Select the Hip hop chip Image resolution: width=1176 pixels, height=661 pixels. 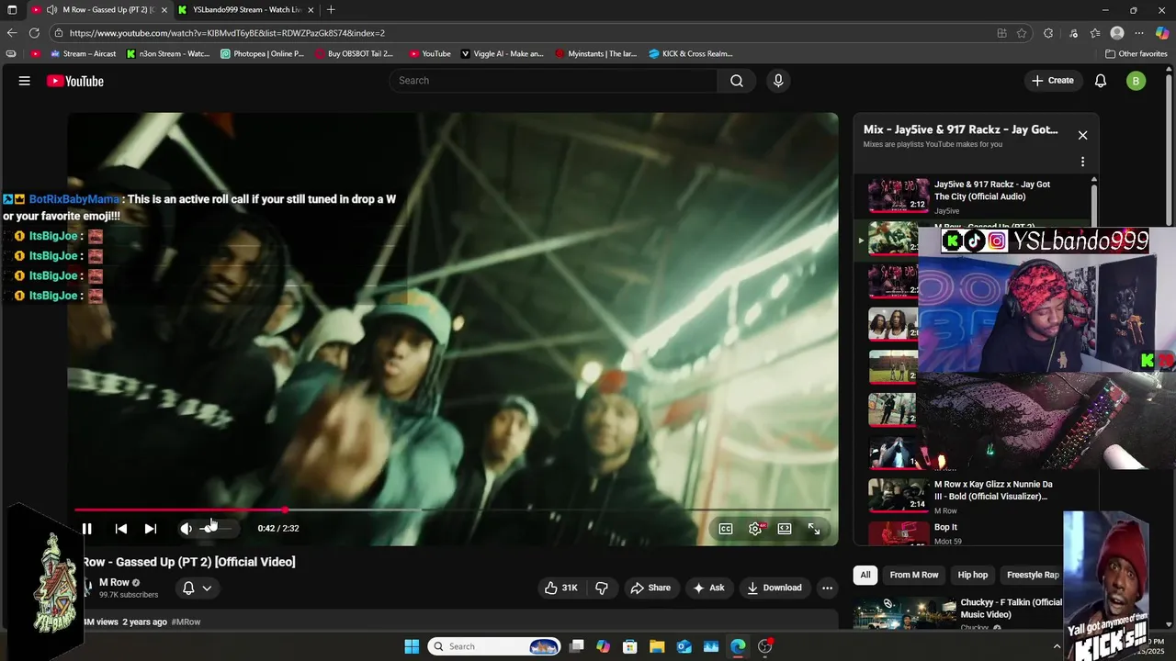click(973, 575)
